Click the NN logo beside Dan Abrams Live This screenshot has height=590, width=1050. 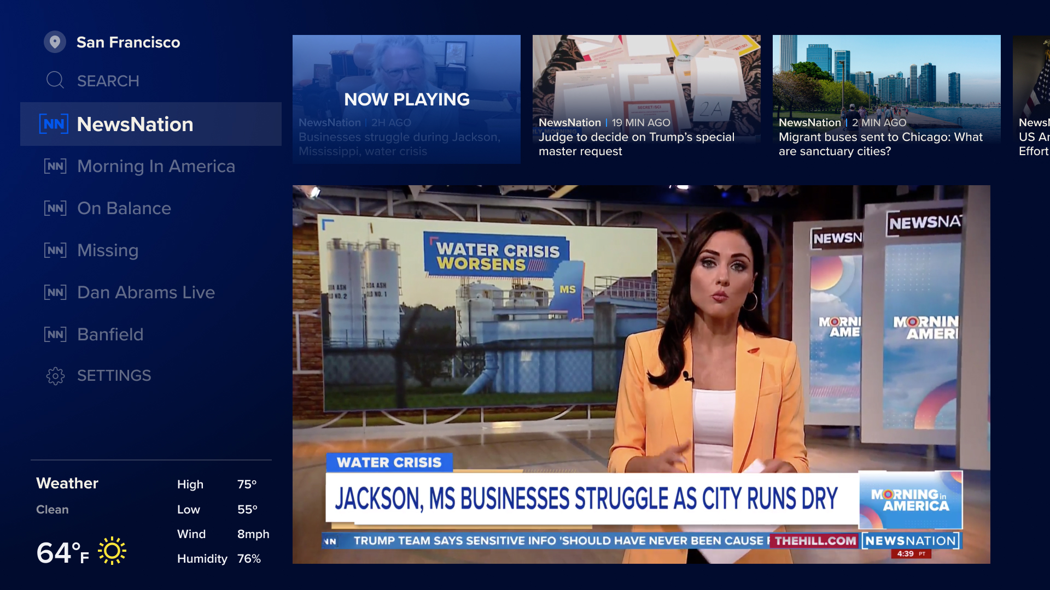pyautogui.click(x=55, y=292)
